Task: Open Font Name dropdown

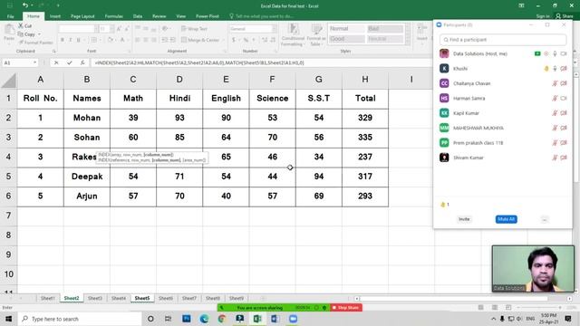Action: coord(96,28)
